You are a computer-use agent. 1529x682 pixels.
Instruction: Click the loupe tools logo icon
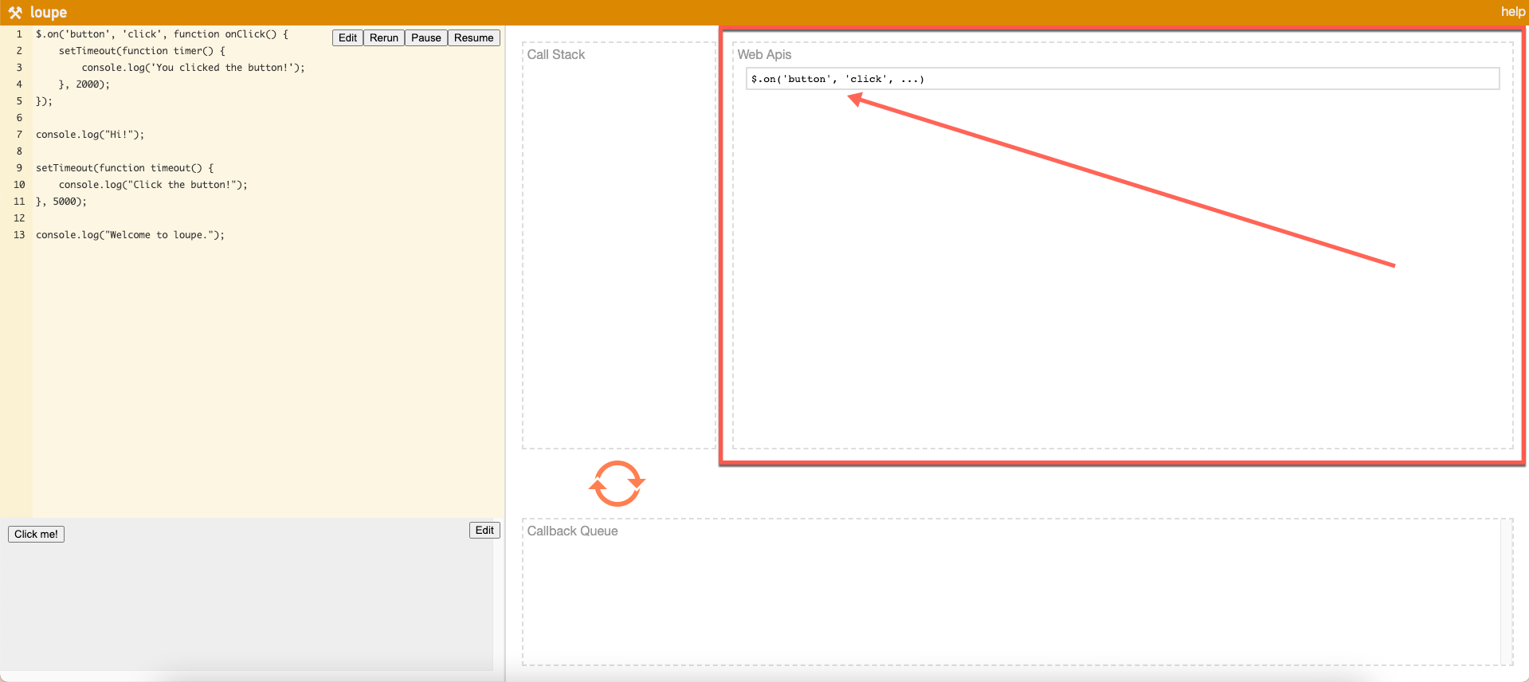[15, 13]
